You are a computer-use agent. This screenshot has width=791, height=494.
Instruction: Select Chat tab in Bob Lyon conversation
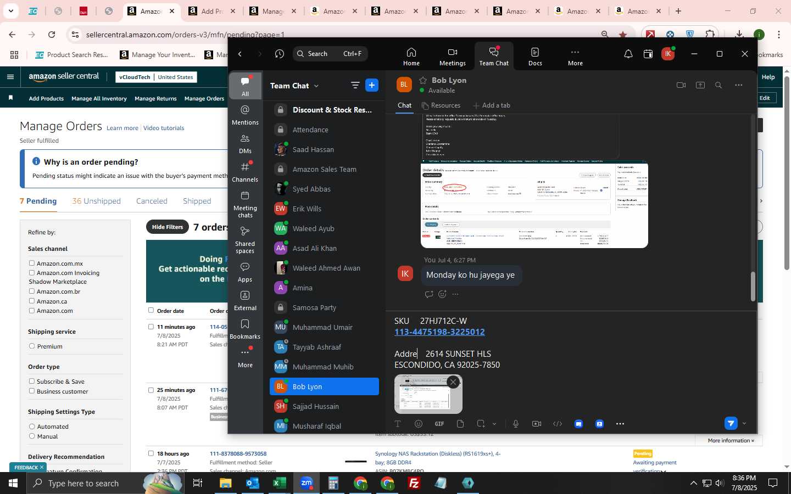tap(404, 105)
